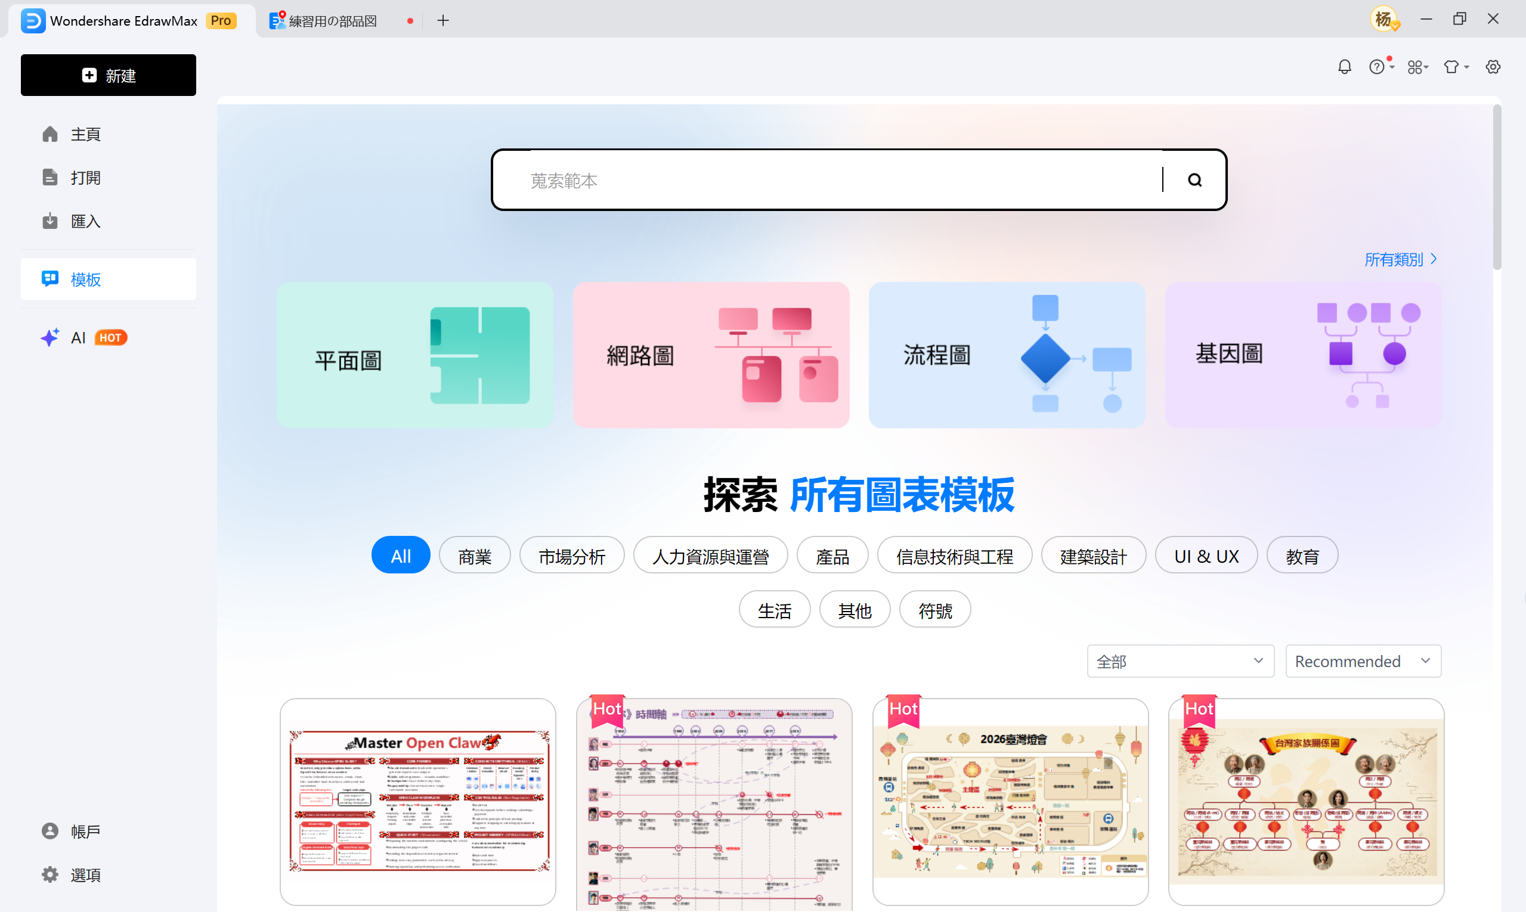Open the settings gear in the toolbar
The height and width of the screenshot is (912, 1526).
click(1493, 66)
